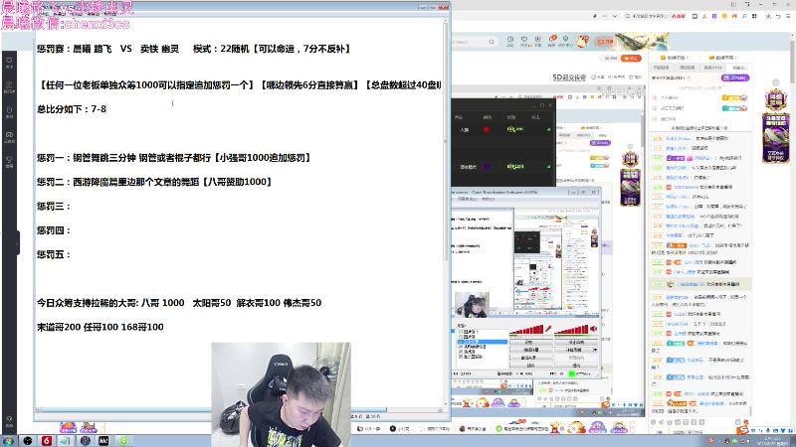Open the first menu in the OBS menu bar
The width and height of the screenshot is (796, 447).
(x=468, y=200)
